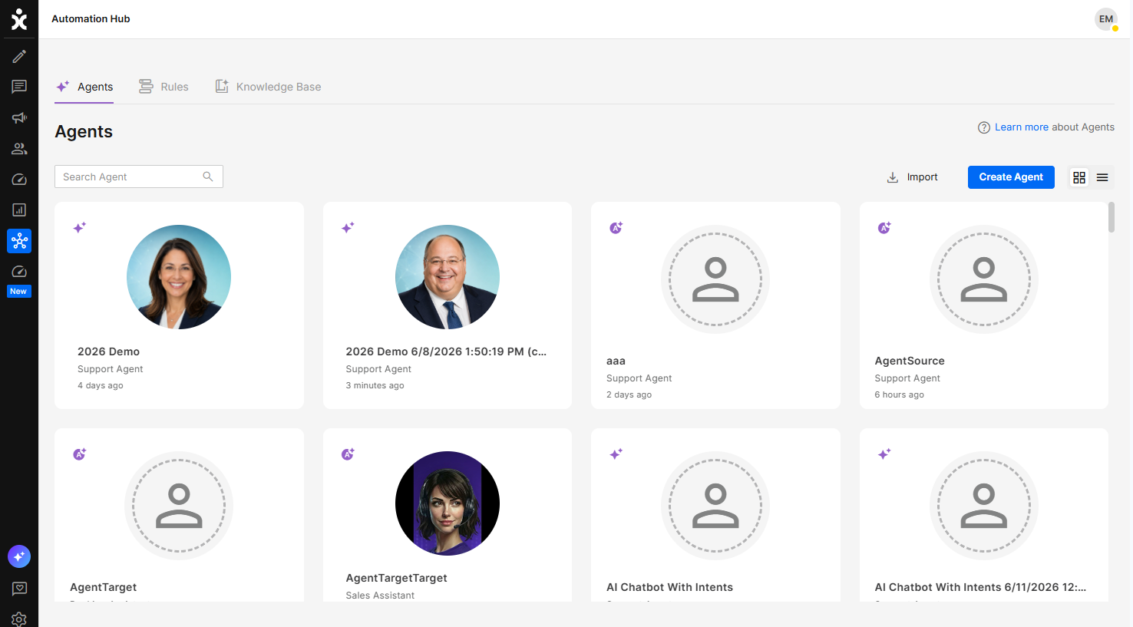Switch to the Rules tab
This screenshot has height=627, width=1133.
tap(164, 87)
